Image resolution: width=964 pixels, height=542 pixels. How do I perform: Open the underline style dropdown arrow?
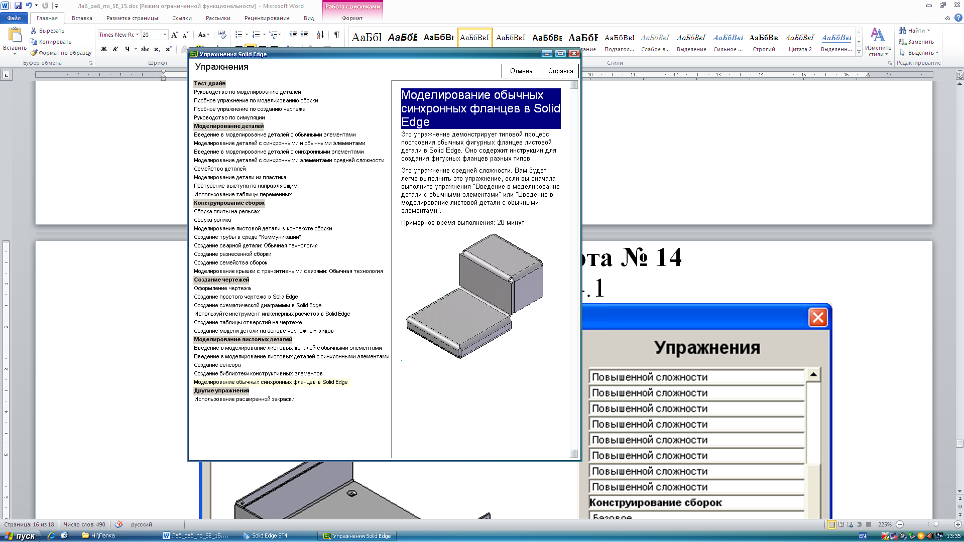136,49
